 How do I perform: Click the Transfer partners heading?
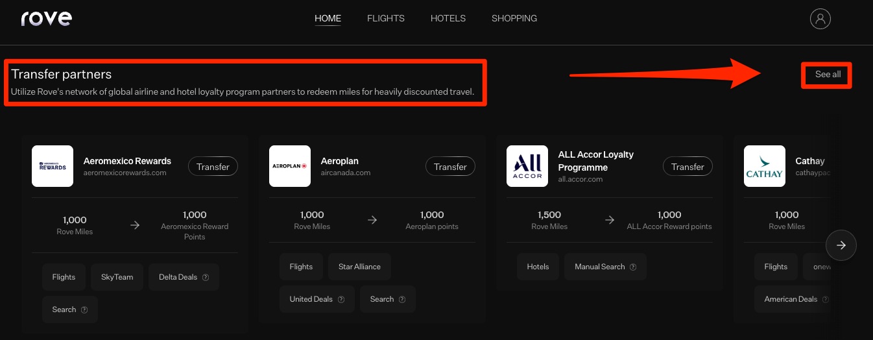pos(62,74)
